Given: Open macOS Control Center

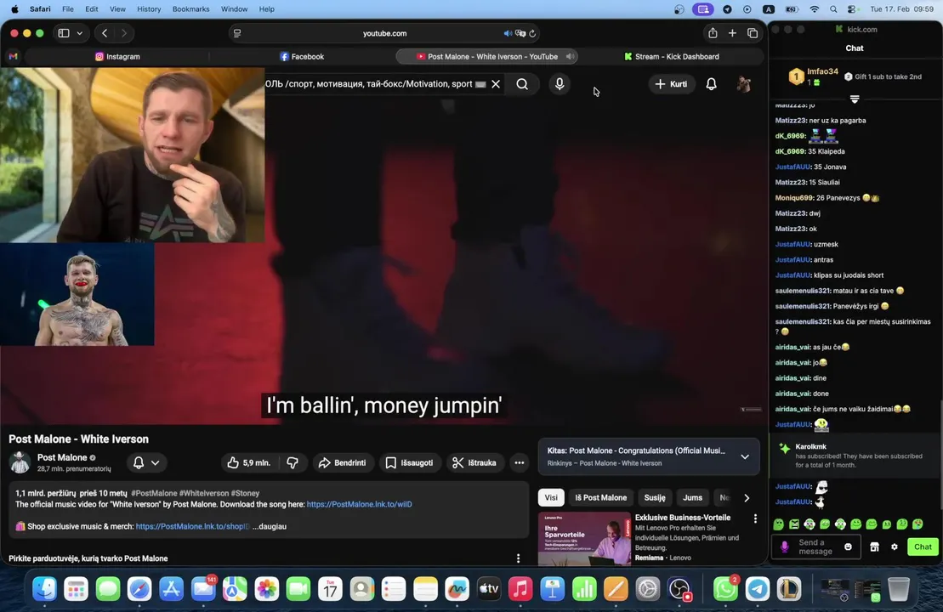Looking at the screenshot, I should [851, 9].
